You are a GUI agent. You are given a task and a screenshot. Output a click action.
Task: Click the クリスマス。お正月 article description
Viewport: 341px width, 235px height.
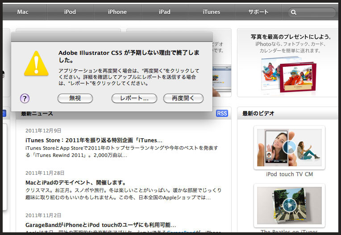pos(123,194)
